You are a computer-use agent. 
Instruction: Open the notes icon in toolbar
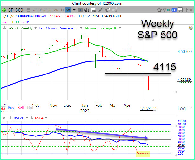point(108,10)
